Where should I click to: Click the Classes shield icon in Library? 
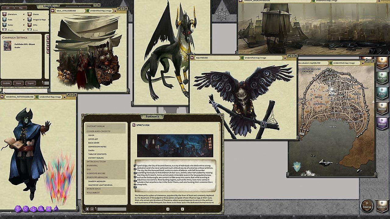click(30, 14)
